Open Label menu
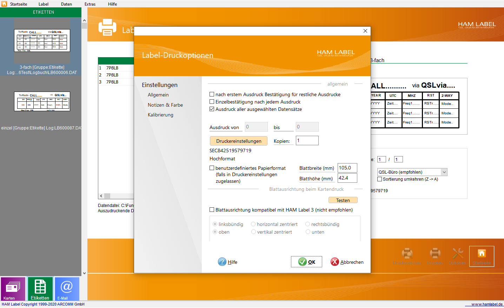Image resolution: width=504 pixels, height=308 pixels. [44, 4]
